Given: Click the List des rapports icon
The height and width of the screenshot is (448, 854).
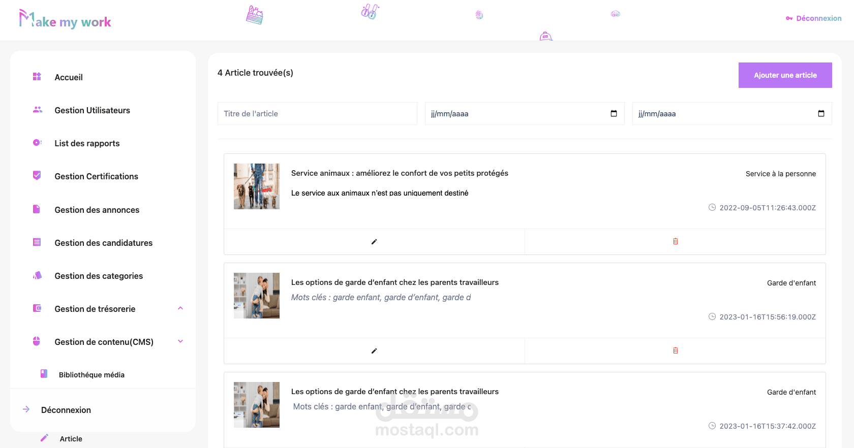Looking at the screenshot, I should pos(37,143).
